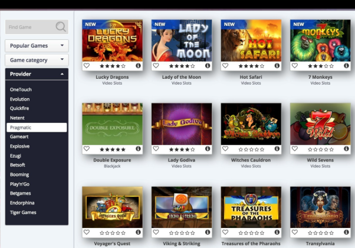Launch Lady Godiva game thumbnail
This screenshot has height=248, width=355.
point(182,124)
